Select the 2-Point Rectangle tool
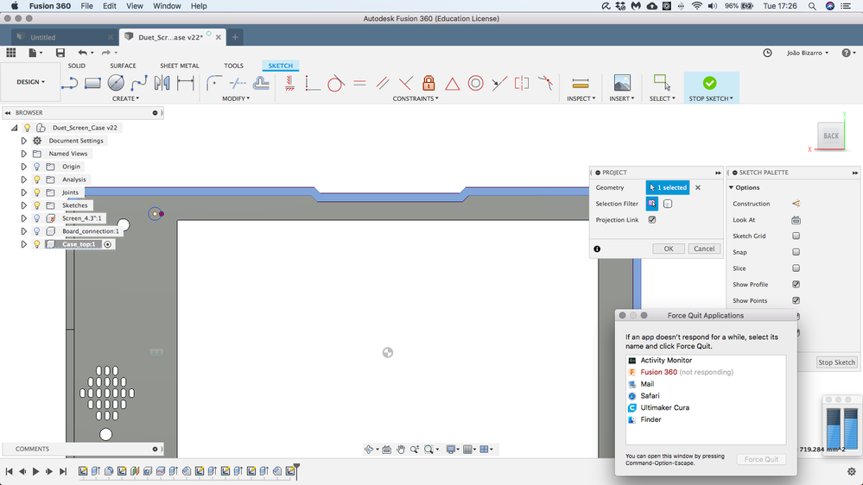Screen dimensions: 863x485 (92, 83)
